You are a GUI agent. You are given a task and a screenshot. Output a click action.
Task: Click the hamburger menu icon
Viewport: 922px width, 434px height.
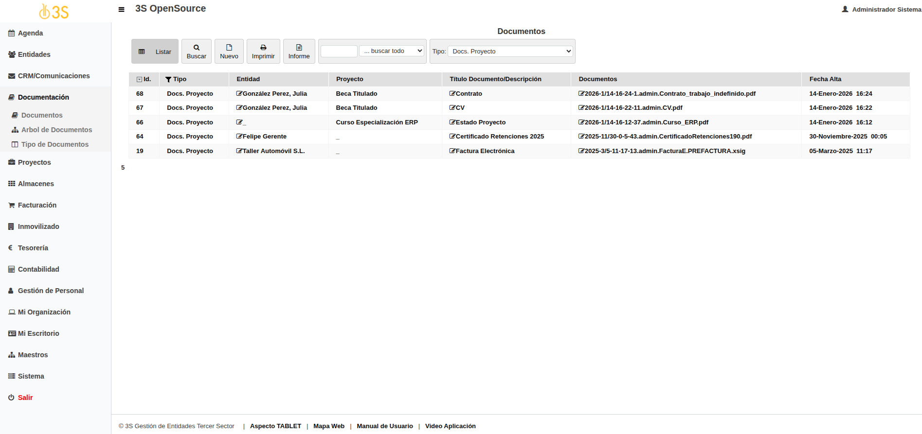[x=122, y=9]
